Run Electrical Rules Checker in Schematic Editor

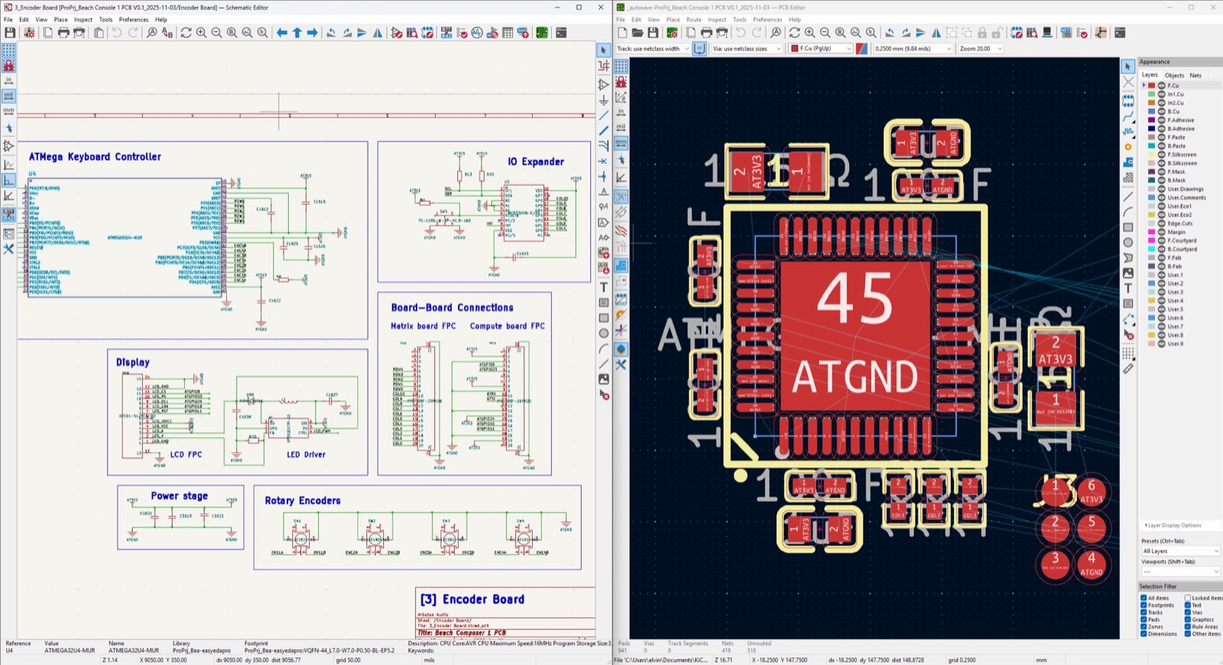[x=462, y=33]
